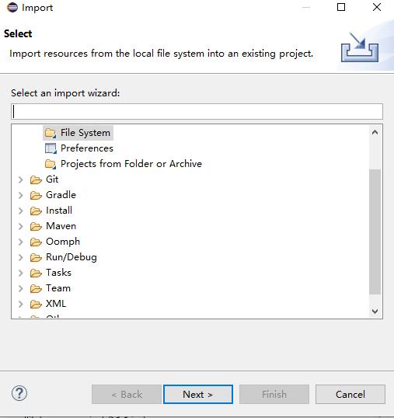Expand the Install category chevron
Screen dimensions: 394x418
coord(21,211)
